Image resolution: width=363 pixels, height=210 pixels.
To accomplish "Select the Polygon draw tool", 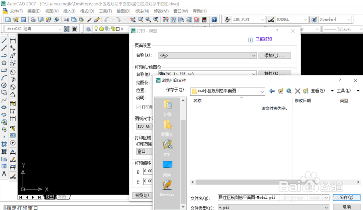I will [4, 63].
